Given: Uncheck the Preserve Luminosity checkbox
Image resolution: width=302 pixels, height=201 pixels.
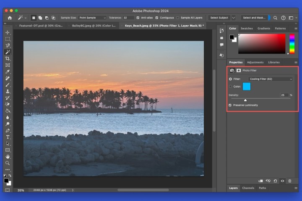Looking at the screenshot, I should 230,105.
